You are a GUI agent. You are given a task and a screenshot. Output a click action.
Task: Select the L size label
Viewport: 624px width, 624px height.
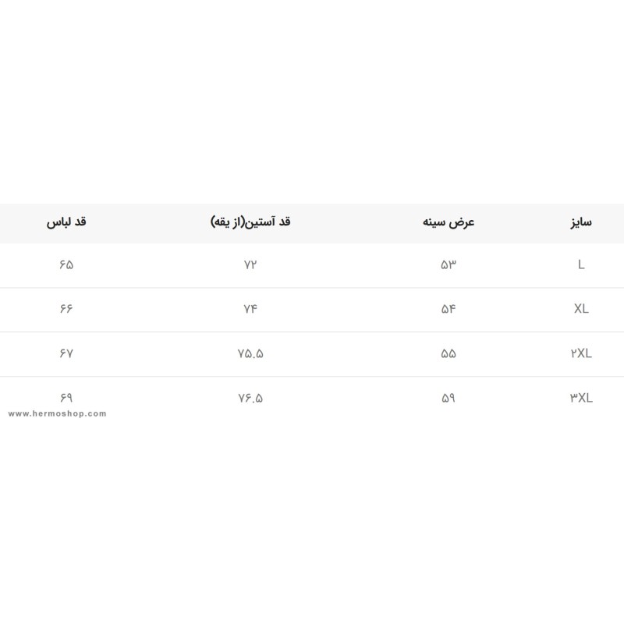[x=581, y=264]
